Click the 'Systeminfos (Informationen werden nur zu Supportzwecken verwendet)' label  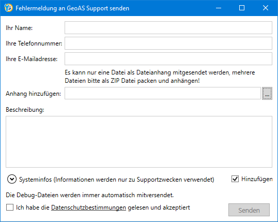pos(117,180)
